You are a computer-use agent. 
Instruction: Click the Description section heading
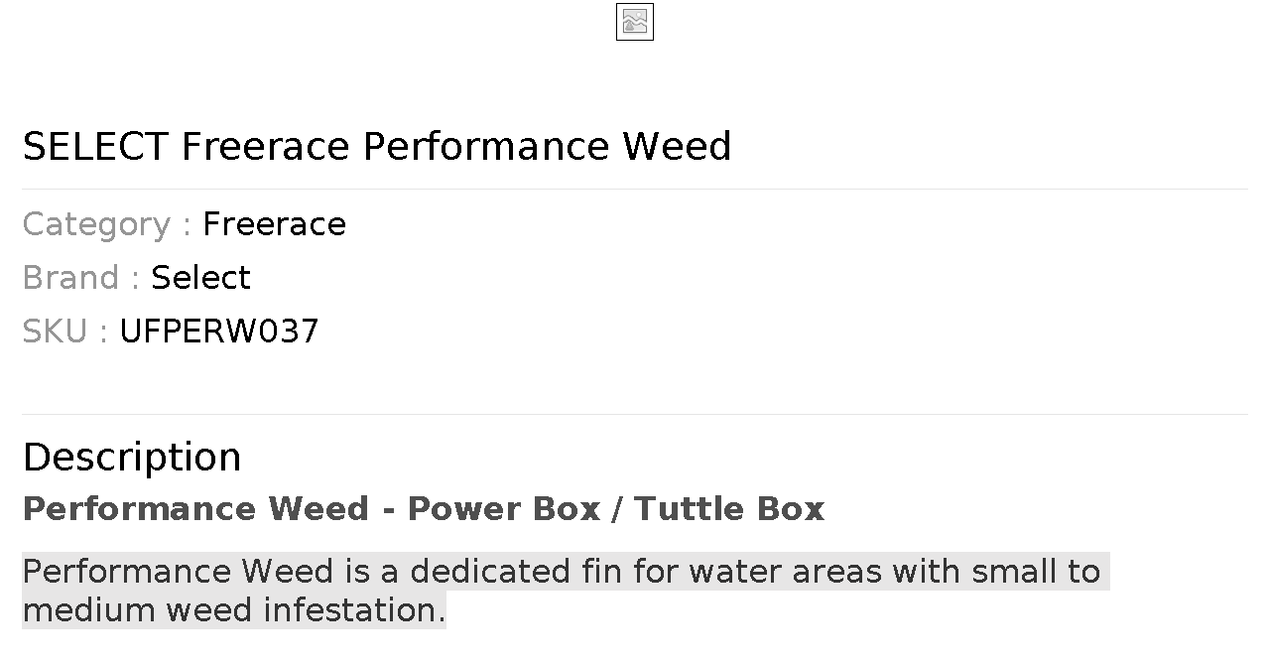click(131, 458)
